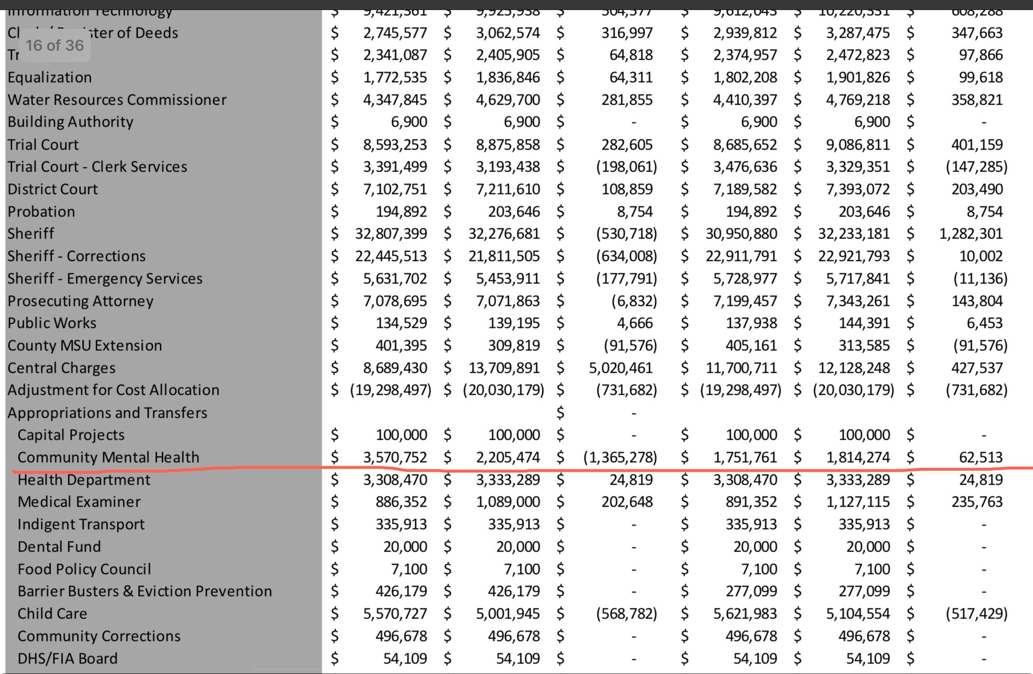Click Barrier Busters & Eviction Prevention label
1033x674 pixels.
pos(144,591)
